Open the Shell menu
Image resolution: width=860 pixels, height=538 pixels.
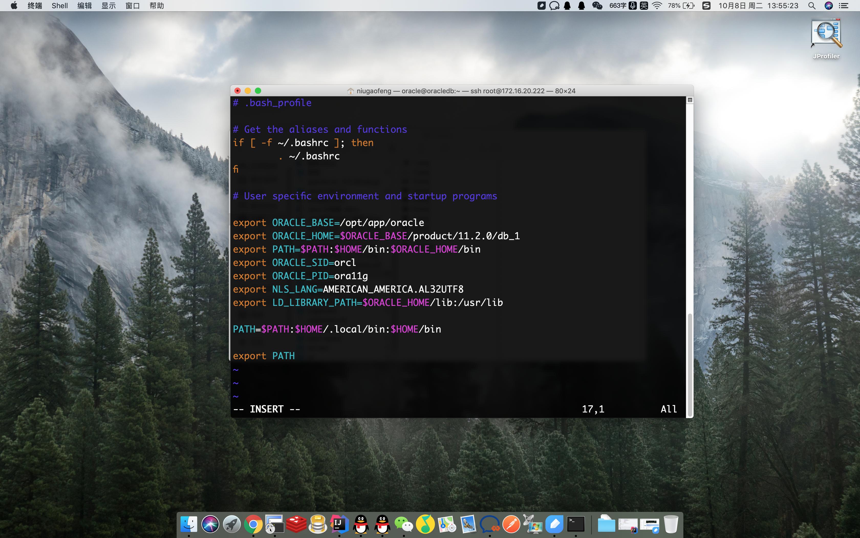pos(60,6)
